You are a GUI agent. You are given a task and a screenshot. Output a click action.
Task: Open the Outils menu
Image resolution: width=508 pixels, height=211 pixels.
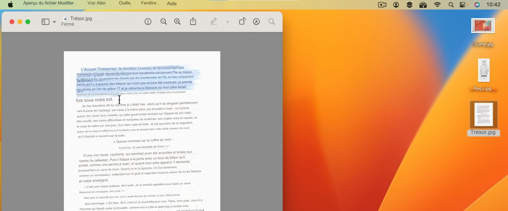click(x=125, y=3)
